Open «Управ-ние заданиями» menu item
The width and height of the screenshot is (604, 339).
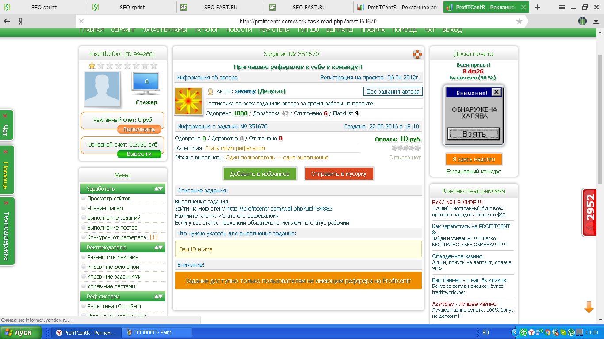tap(114, 277)
